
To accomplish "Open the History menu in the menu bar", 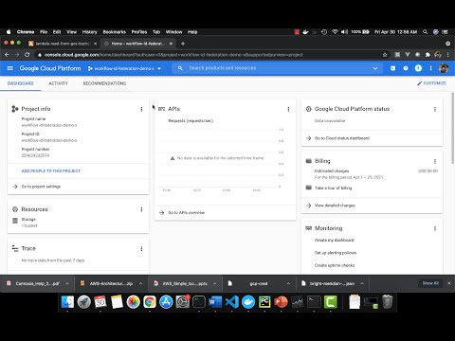I will click(x=90, y=32).
